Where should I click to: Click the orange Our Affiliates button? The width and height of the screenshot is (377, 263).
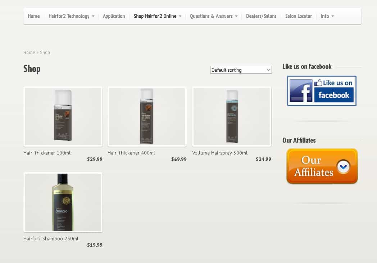[x=322, y=166]
